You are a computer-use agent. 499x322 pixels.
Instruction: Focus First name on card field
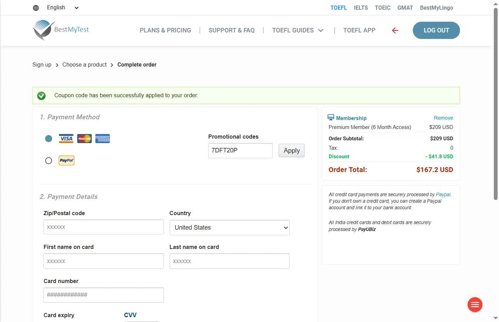pyautogui.click(x=103, y=261)
